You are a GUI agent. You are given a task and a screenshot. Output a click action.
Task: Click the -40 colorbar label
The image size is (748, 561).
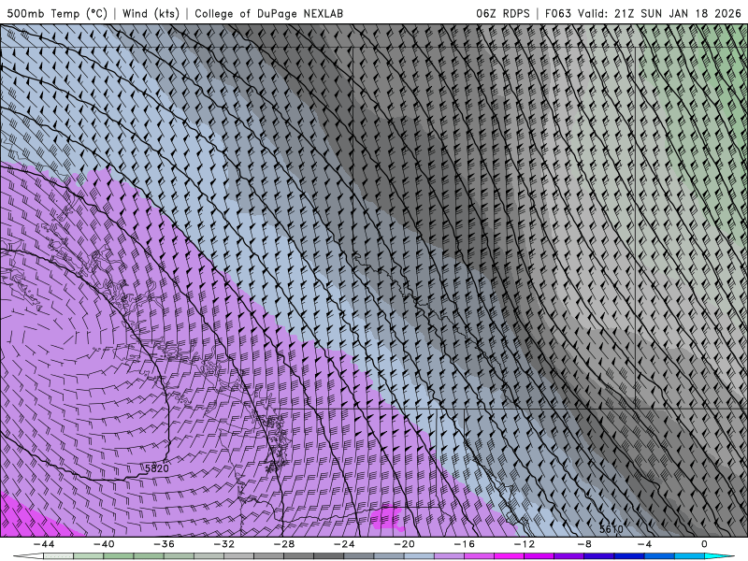pos(104,544)
